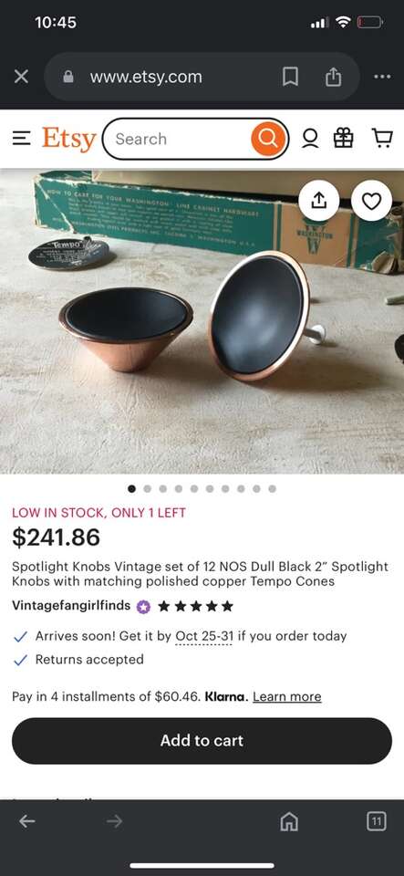Go to the Etsy home logo
The height and width of the screenshot is (876, 404).
pyautogui.click(x=69, y=139)
